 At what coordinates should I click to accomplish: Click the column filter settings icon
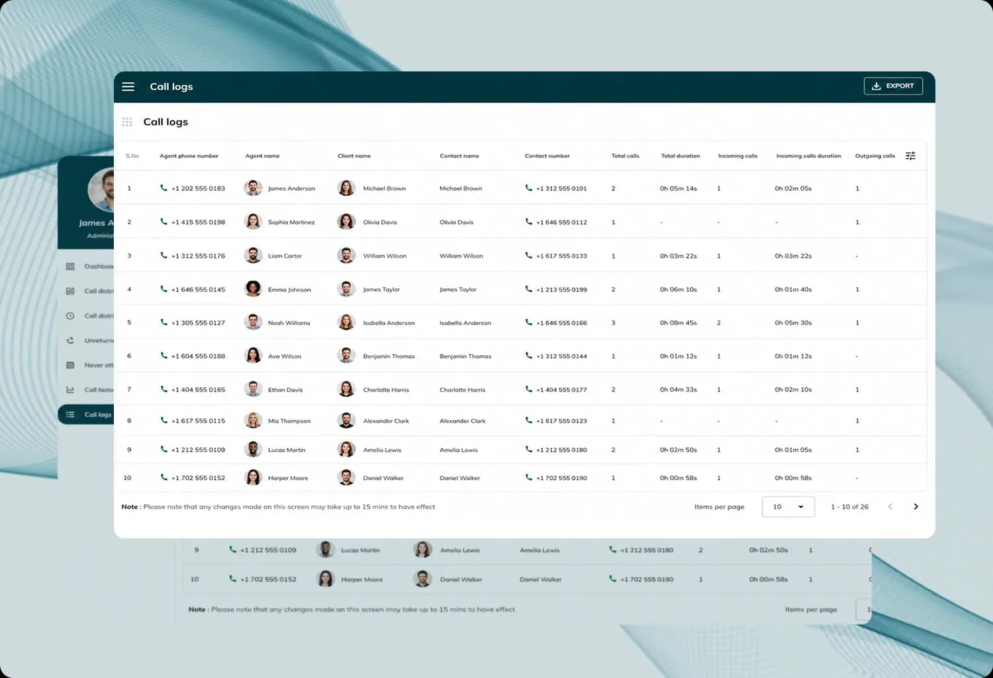910,156
